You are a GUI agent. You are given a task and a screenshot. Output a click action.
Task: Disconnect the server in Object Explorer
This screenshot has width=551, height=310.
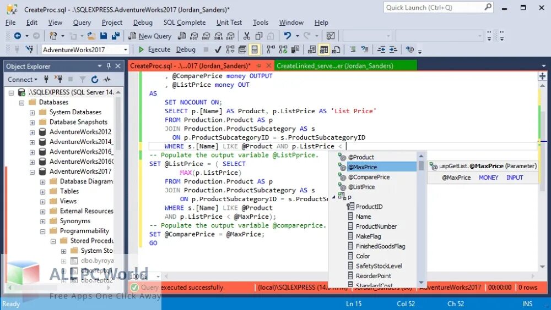click(x=58, y=80)
